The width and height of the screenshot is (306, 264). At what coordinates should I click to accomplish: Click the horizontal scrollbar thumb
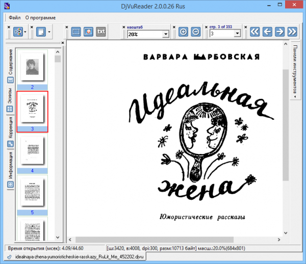155,240
